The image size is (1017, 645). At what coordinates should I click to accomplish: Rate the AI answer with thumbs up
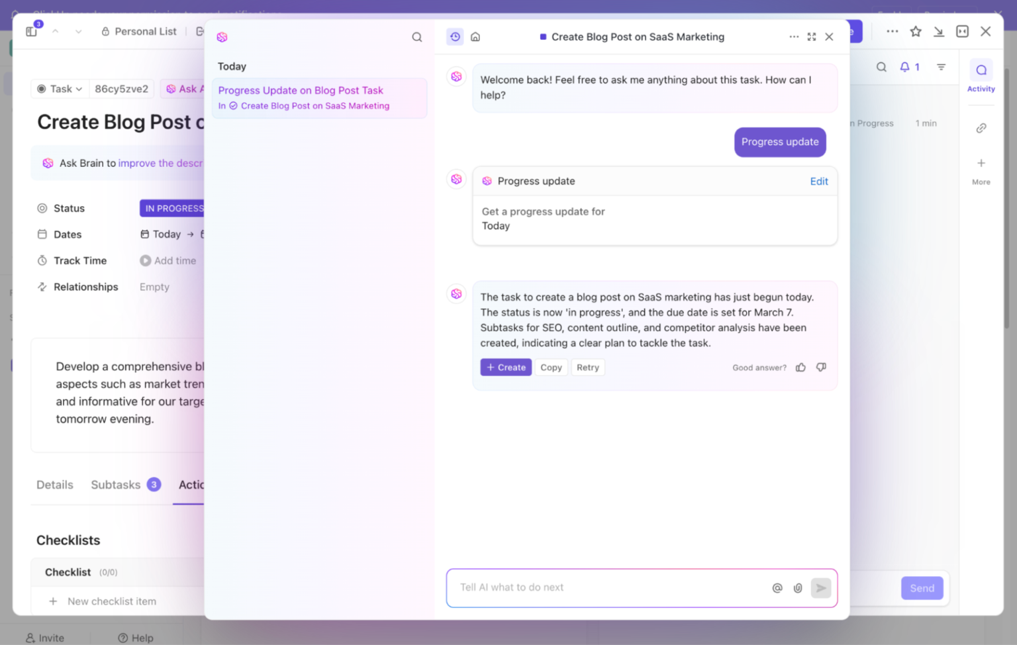(x=800, y=367)
